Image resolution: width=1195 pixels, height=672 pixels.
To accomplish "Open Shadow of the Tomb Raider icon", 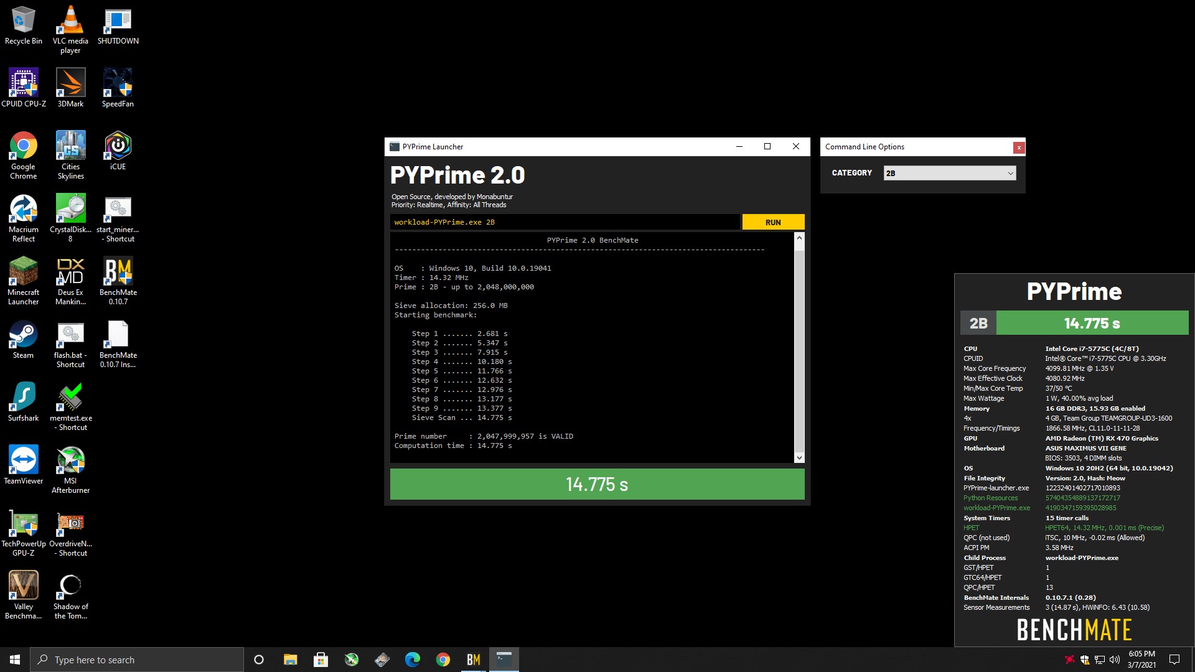I will [x=70, y=595].
